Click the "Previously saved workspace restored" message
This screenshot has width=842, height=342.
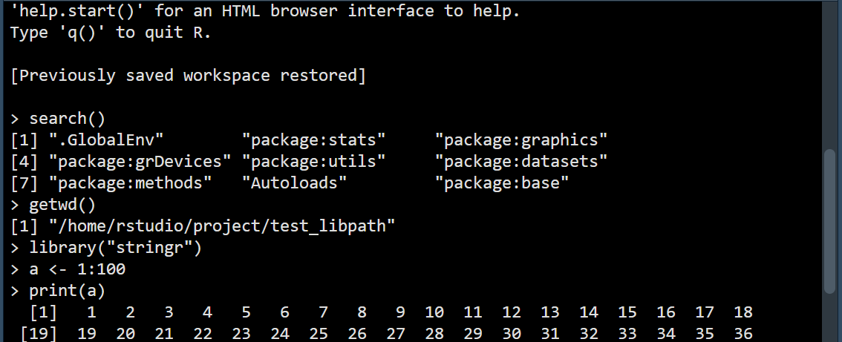click(x=189, y=76)
